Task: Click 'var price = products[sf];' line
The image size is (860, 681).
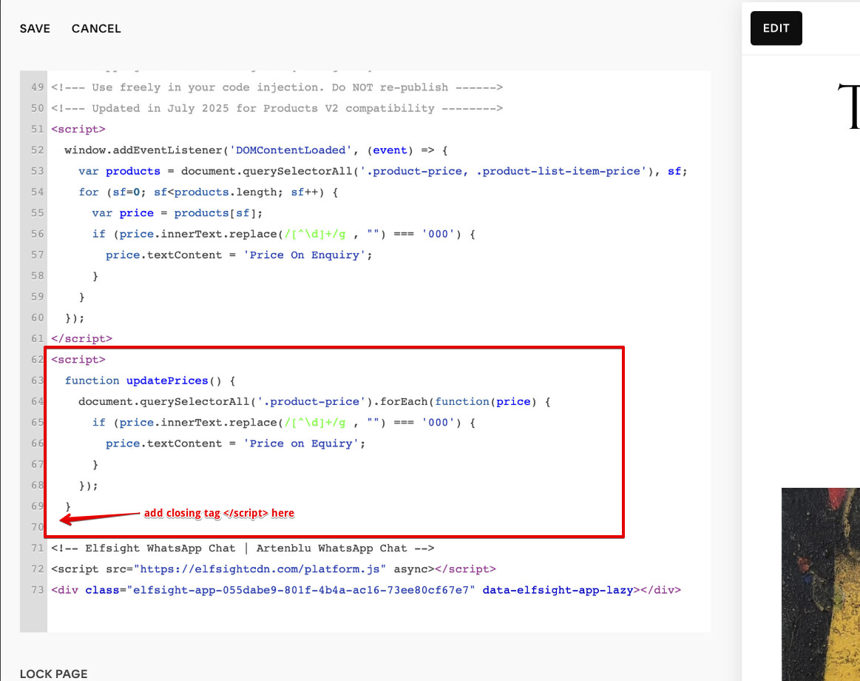Action: point(177,213)
